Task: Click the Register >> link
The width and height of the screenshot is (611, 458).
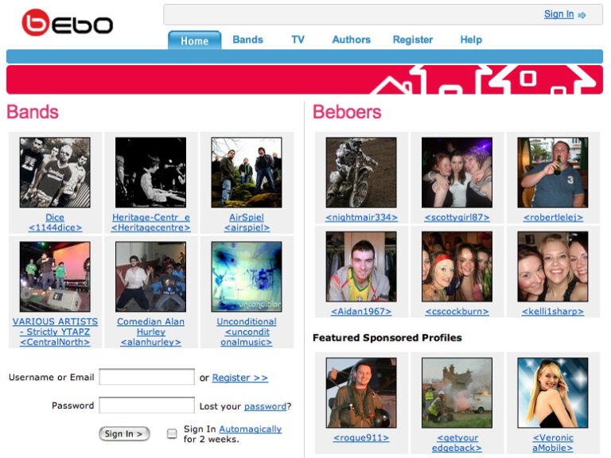Action: 239,378
